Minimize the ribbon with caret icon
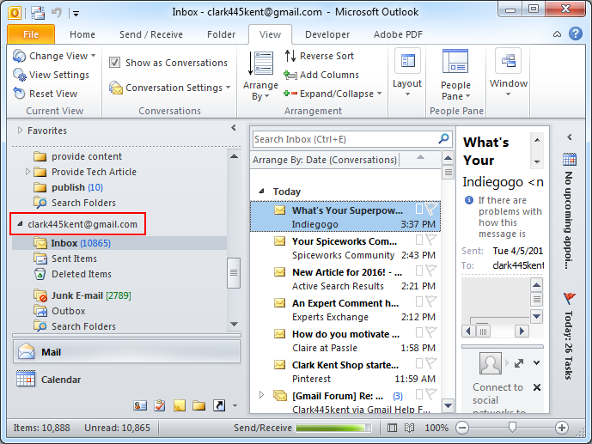The width and height of the screenshot is (592, 444). pyautogui.click(x=557, y=34)
